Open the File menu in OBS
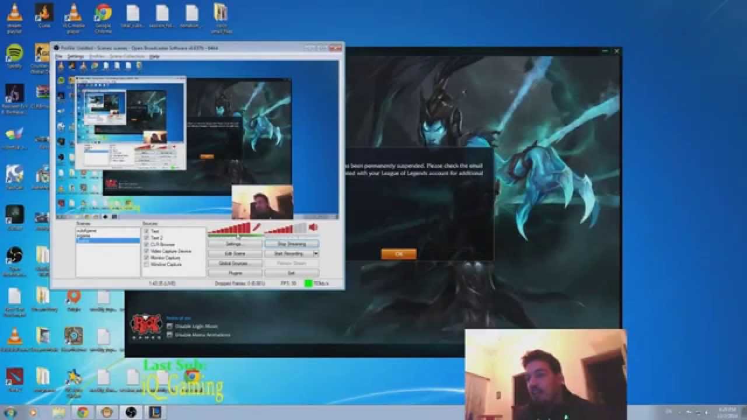This screenshot has height=420, width=747. (x=59, y=57)
